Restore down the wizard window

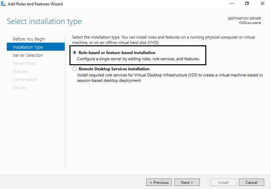(x=247, y=4)
